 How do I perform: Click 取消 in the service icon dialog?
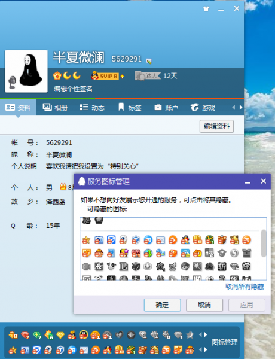(204, 305)
